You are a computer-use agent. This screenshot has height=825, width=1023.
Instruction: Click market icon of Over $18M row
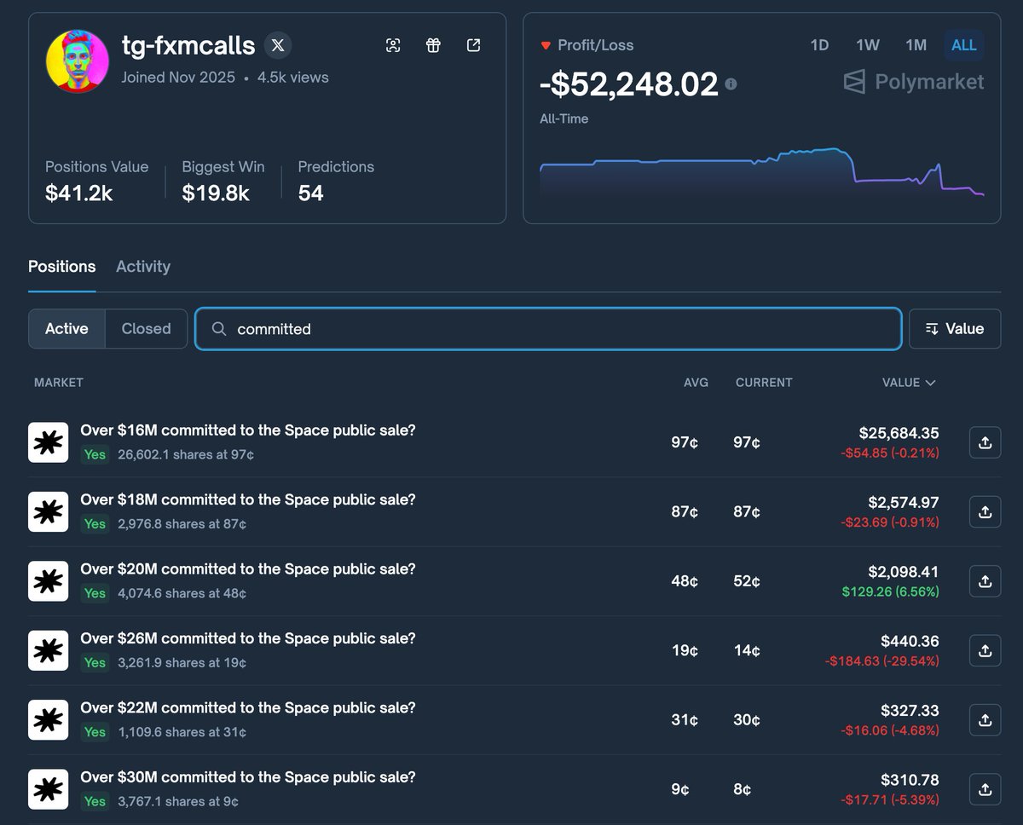click(x=49, y=511)
